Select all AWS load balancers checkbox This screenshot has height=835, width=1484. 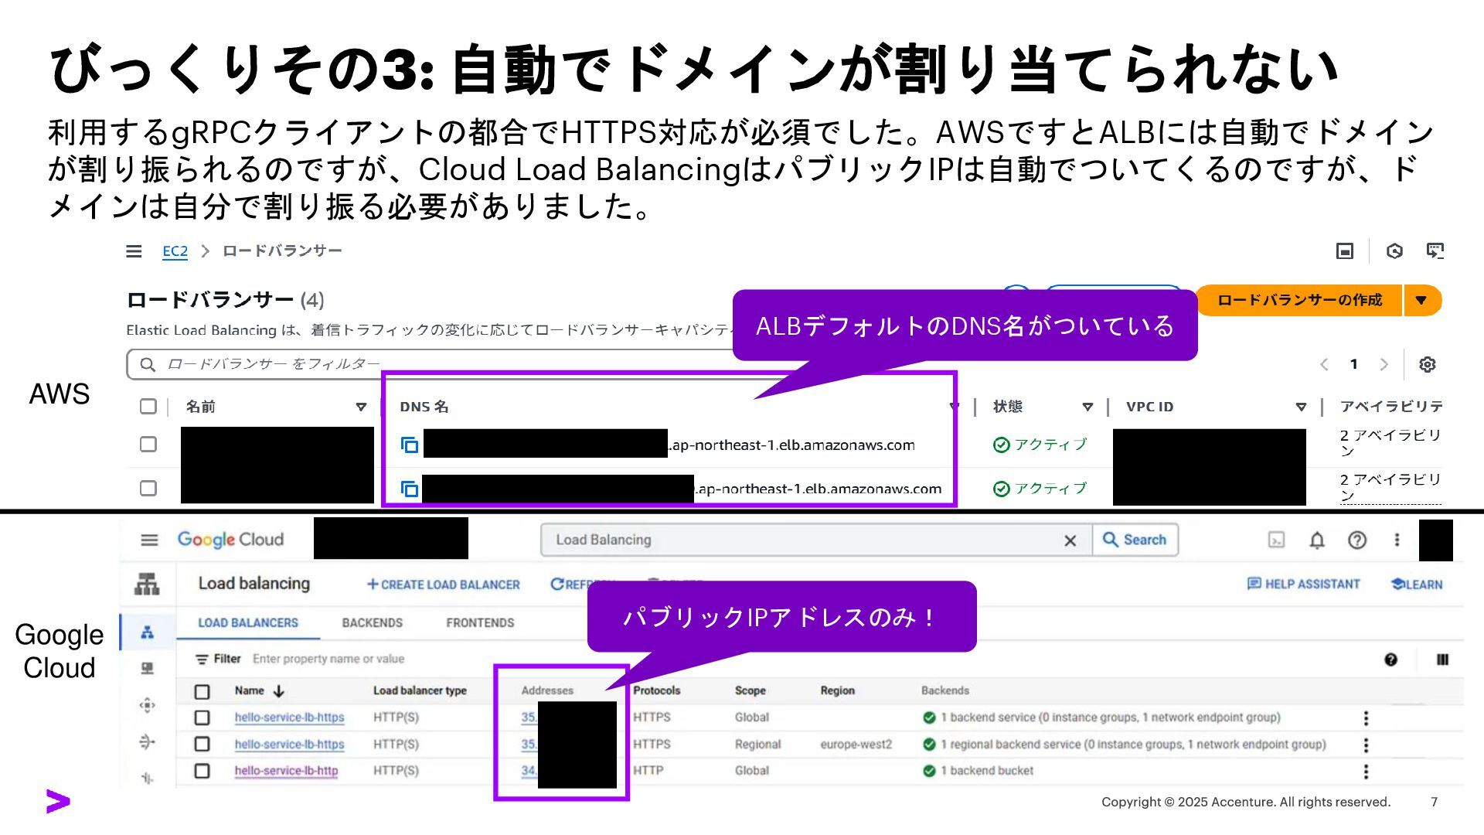[x=148, y=407]
